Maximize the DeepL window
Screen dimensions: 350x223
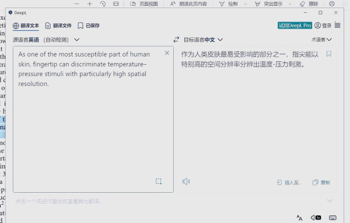click(x=320, y=12)
